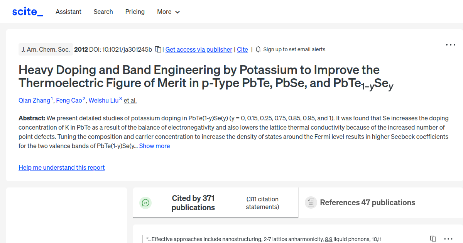This screenshot has height=243, width=463.
Task: Click the Cite link
Action: pyautogui.click(x=242, y=49)
